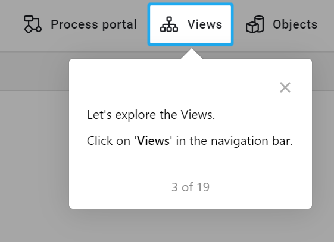Select the highlighted Views tab text

click(205, 24)
